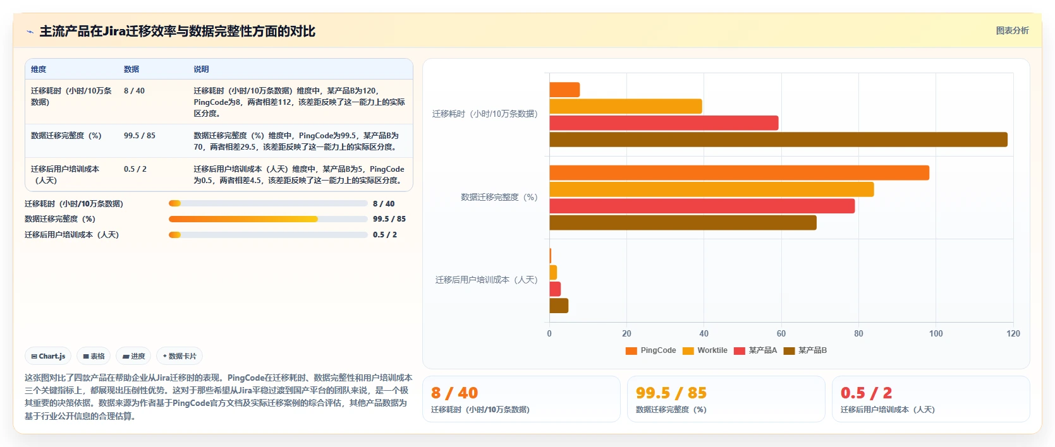Viewport: 1055px width, 447px height.
Task: Click the 某产品B bar for 迁移耗时
Action: tap(778, 140)
